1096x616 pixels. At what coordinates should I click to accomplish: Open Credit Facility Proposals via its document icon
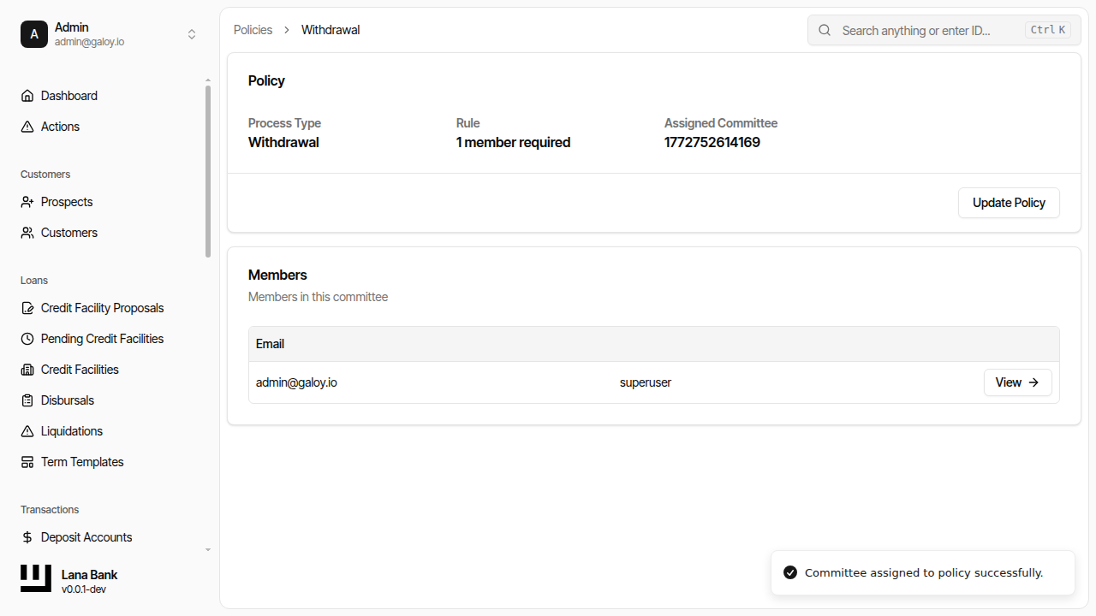click(x=27, y=307)
